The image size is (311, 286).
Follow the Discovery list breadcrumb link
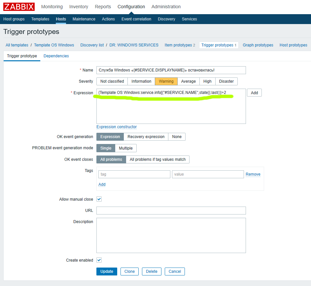point(92,45)
